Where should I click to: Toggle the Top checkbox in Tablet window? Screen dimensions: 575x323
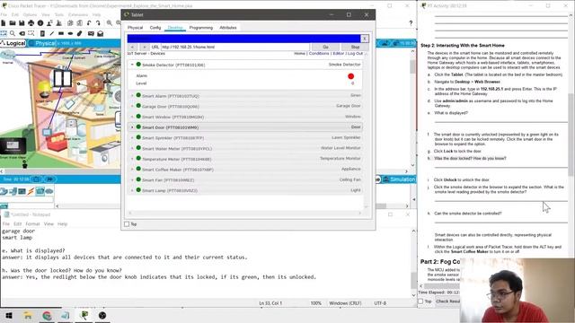point(127,223)
